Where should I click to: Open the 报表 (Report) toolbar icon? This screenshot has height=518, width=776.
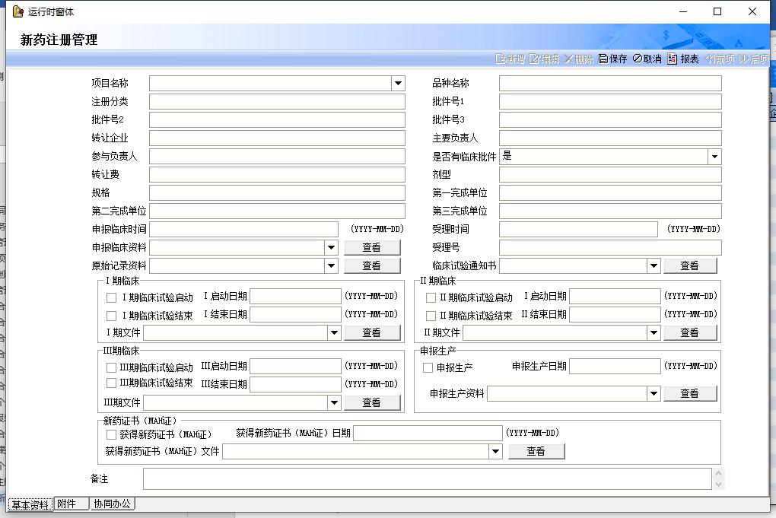point(673,59)
